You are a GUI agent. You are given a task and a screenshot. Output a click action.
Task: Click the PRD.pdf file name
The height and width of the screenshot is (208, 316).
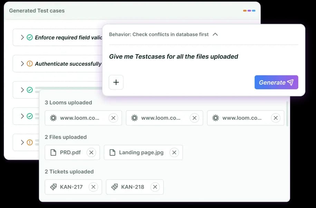70,153
